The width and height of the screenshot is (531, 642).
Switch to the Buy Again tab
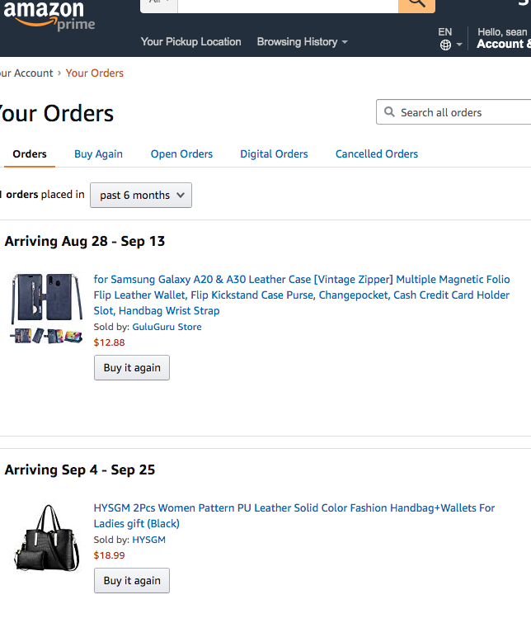(x=98, y=154)
